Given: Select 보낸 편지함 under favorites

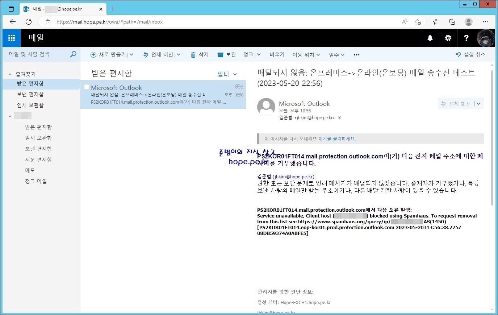Looking at the screenshot, I should click(x=30, y=95).
